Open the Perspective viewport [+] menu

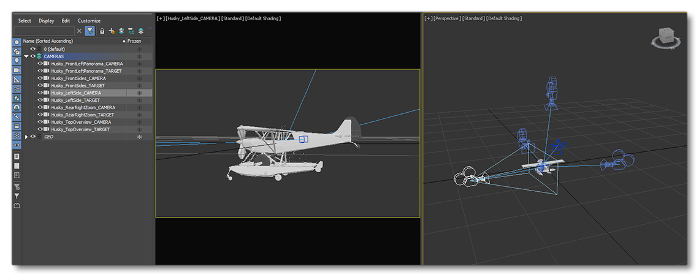point(427,18)
